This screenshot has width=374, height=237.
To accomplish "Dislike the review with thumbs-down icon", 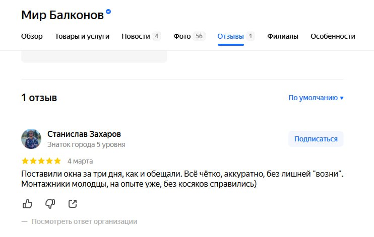I will tap(50, 204).
